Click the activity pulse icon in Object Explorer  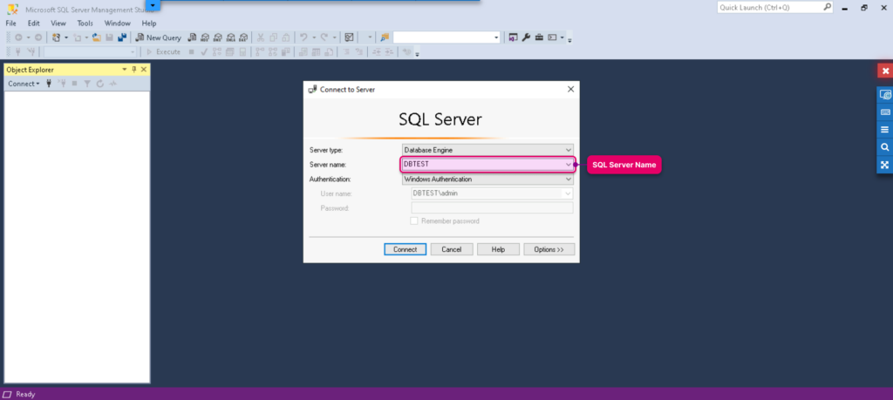[x=112, y=84]
